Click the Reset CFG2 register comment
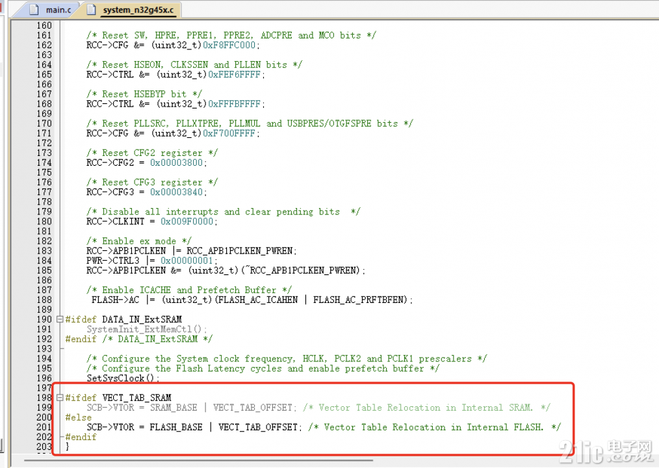659x468 pixels. pos(152,153)
